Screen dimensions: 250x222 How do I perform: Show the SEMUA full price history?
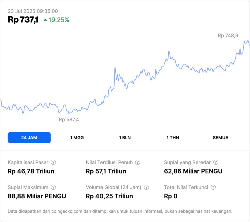[221, 138]
